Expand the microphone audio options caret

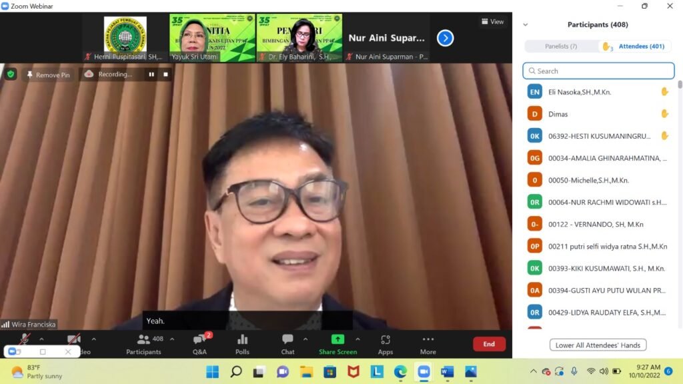pyautogui.click(x=41, y=339)
